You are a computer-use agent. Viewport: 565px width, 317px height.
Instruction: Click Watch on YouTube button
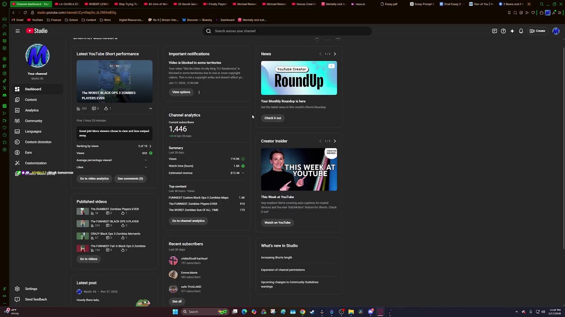point(277,222)
